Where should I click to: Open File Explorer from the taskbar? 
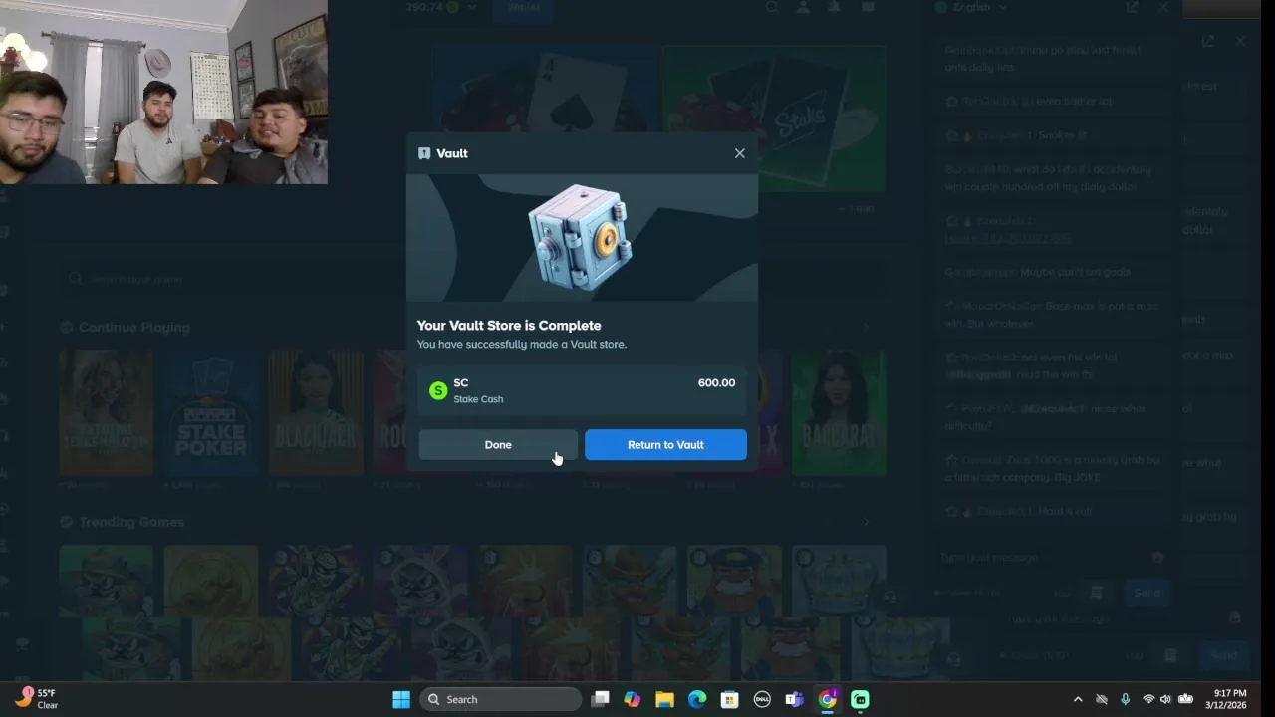[x=664, y=699]
